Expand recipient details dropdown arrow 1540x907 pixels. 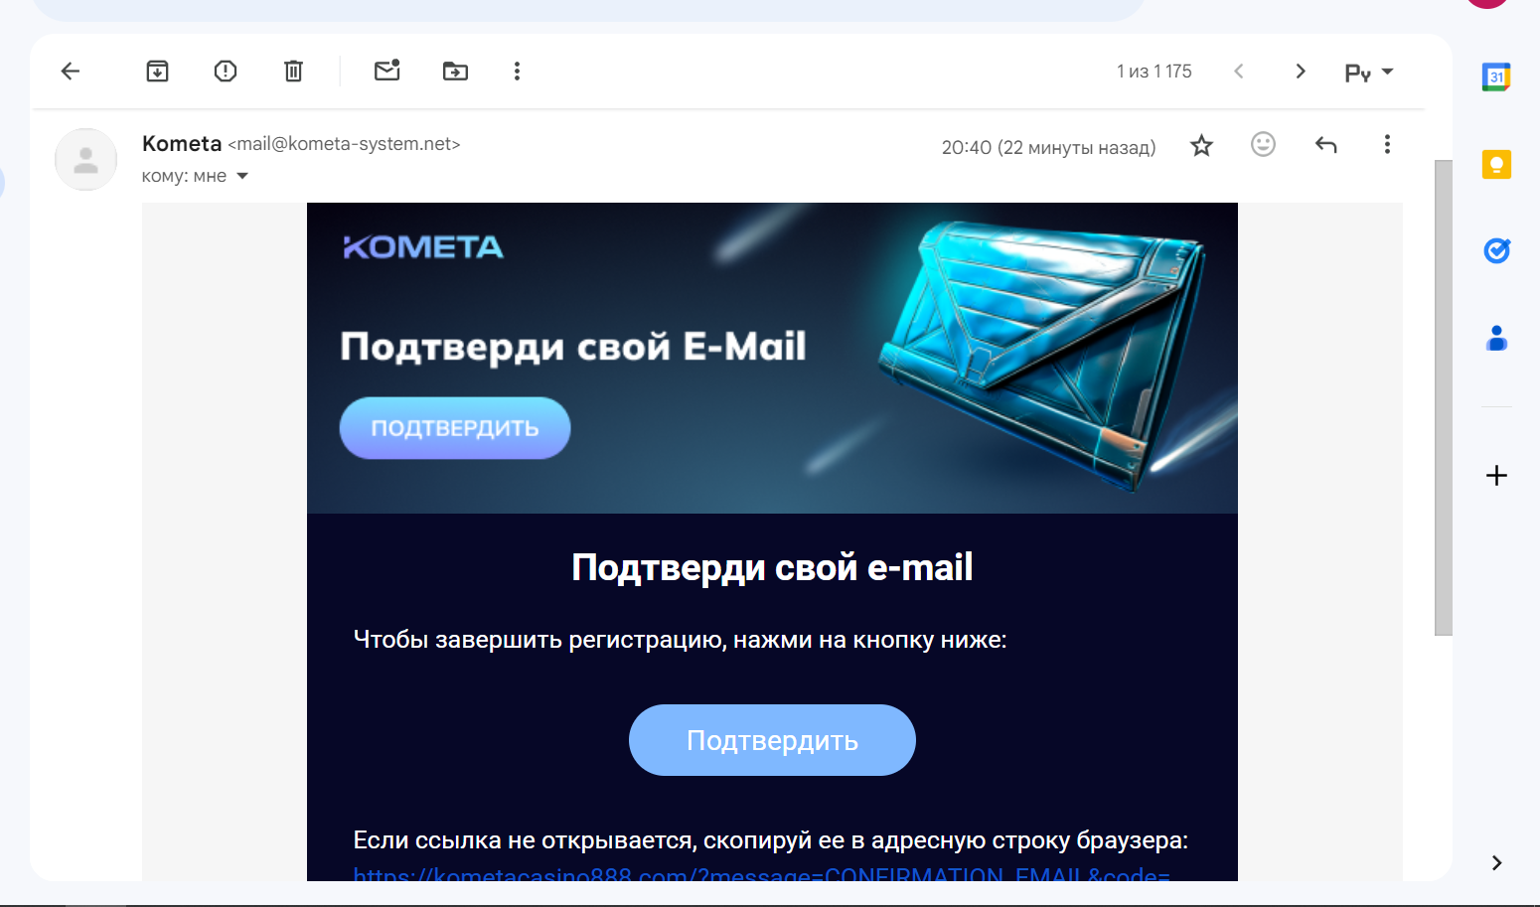pyautogui.click(x=242, y=176)
